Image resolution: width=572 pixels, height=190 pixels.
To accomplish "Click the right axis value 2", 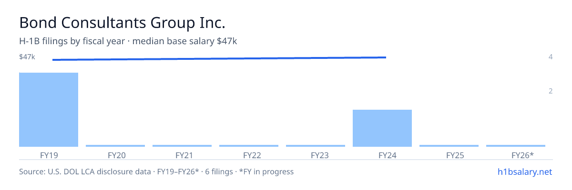I will coord(551,91).
